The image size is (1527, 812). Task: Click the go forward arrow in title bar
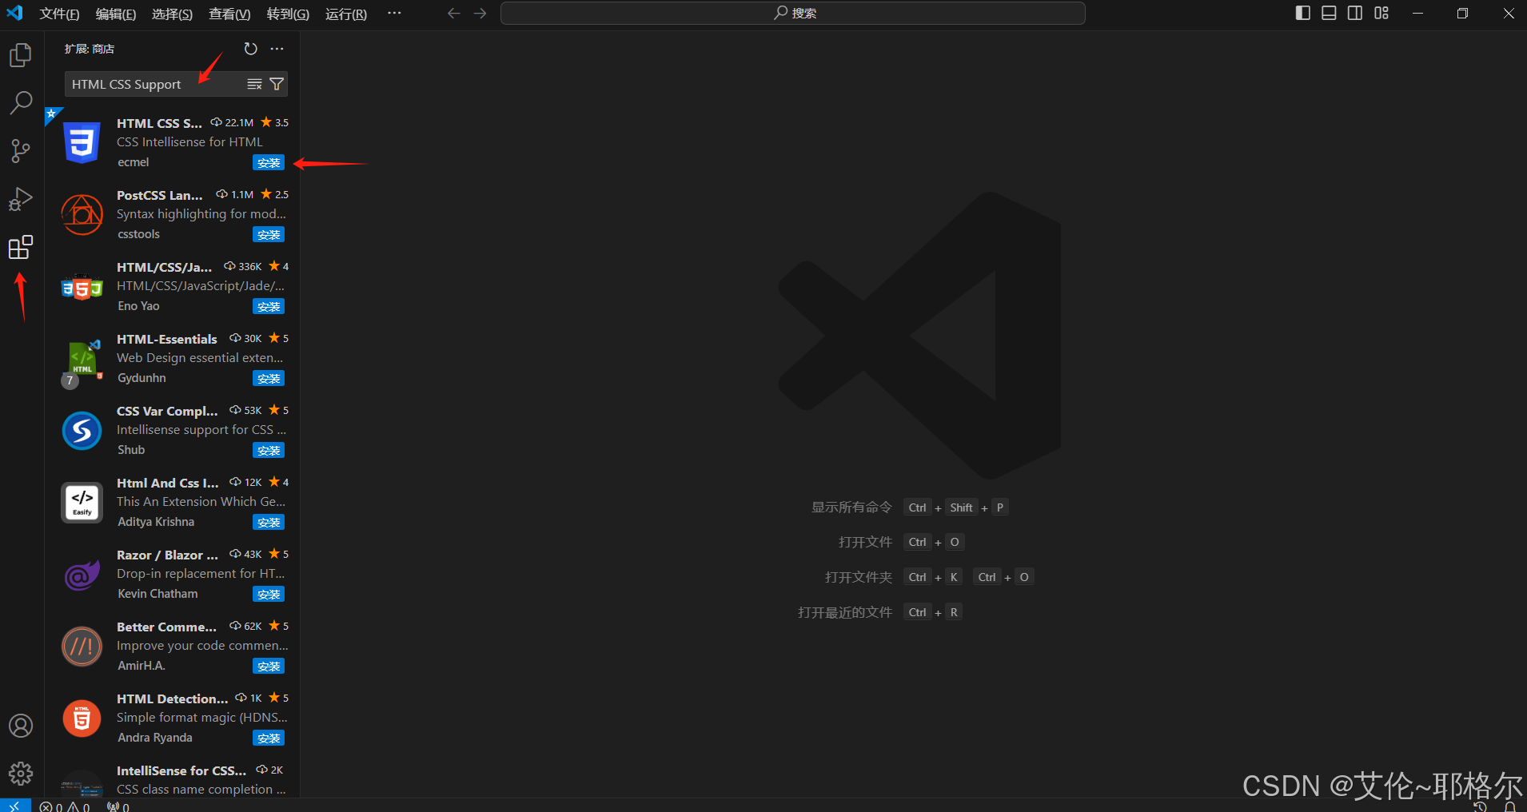click(480, 14)
